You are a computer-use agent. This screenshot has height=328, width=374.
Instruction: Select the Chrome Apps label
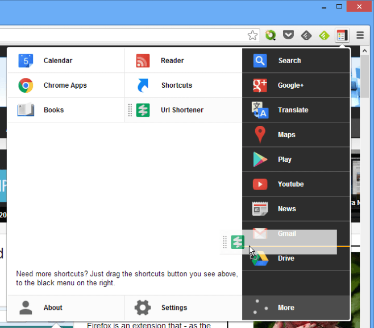(65, 85)
